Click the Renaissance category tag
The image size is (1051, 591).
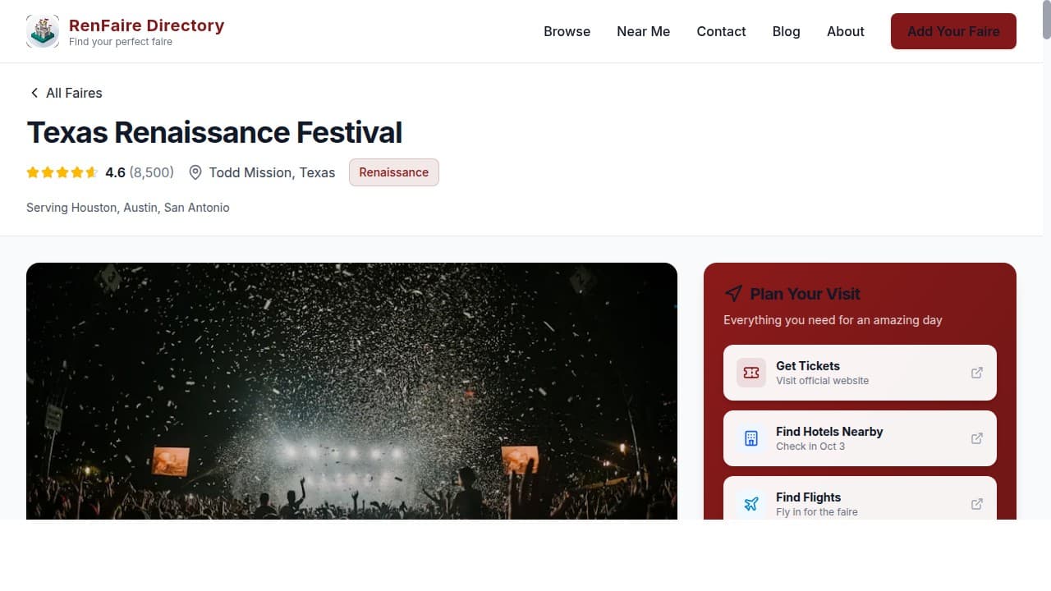click(393, 172)
